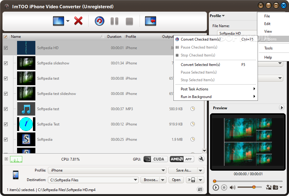The height and width of the screenshot is (196, 289).
Task: Click the application logo in the title bar
Action: [x=7, y=7]
